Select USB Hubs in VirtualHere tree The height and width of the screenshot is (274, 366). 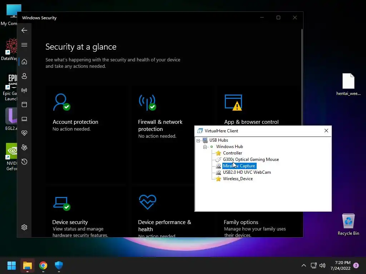(x=219, y=140)
